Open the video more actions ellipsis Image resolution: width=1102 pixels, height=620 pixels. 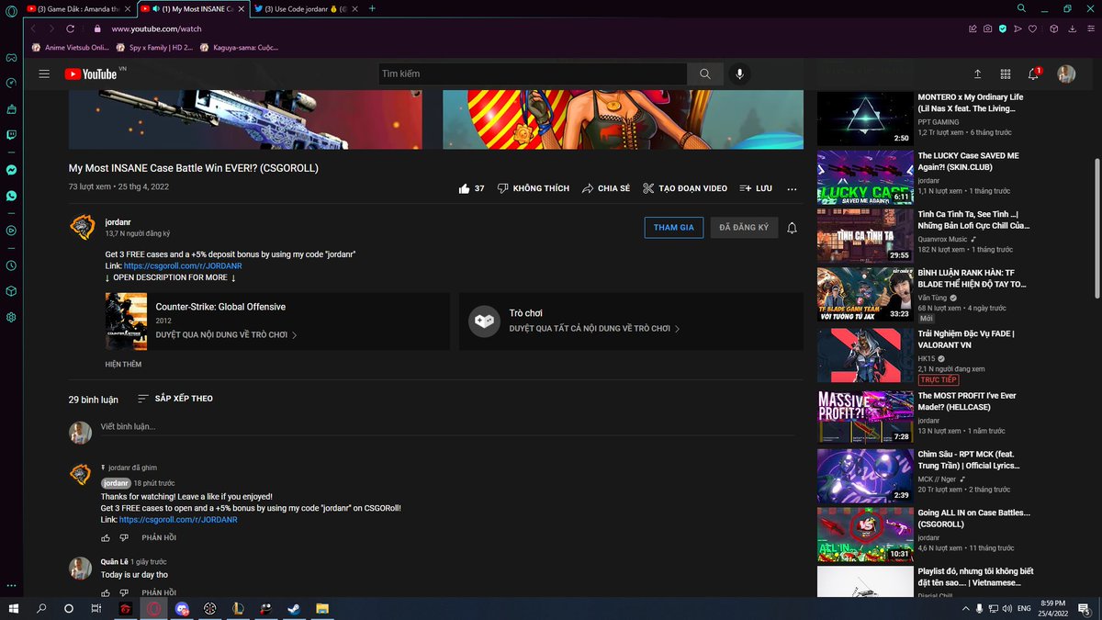[793, 188]
